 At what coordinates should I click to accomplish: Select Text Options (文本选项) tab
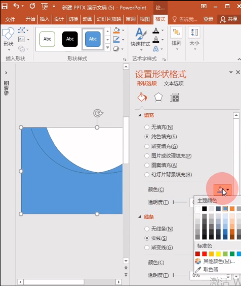coord(174,83)
